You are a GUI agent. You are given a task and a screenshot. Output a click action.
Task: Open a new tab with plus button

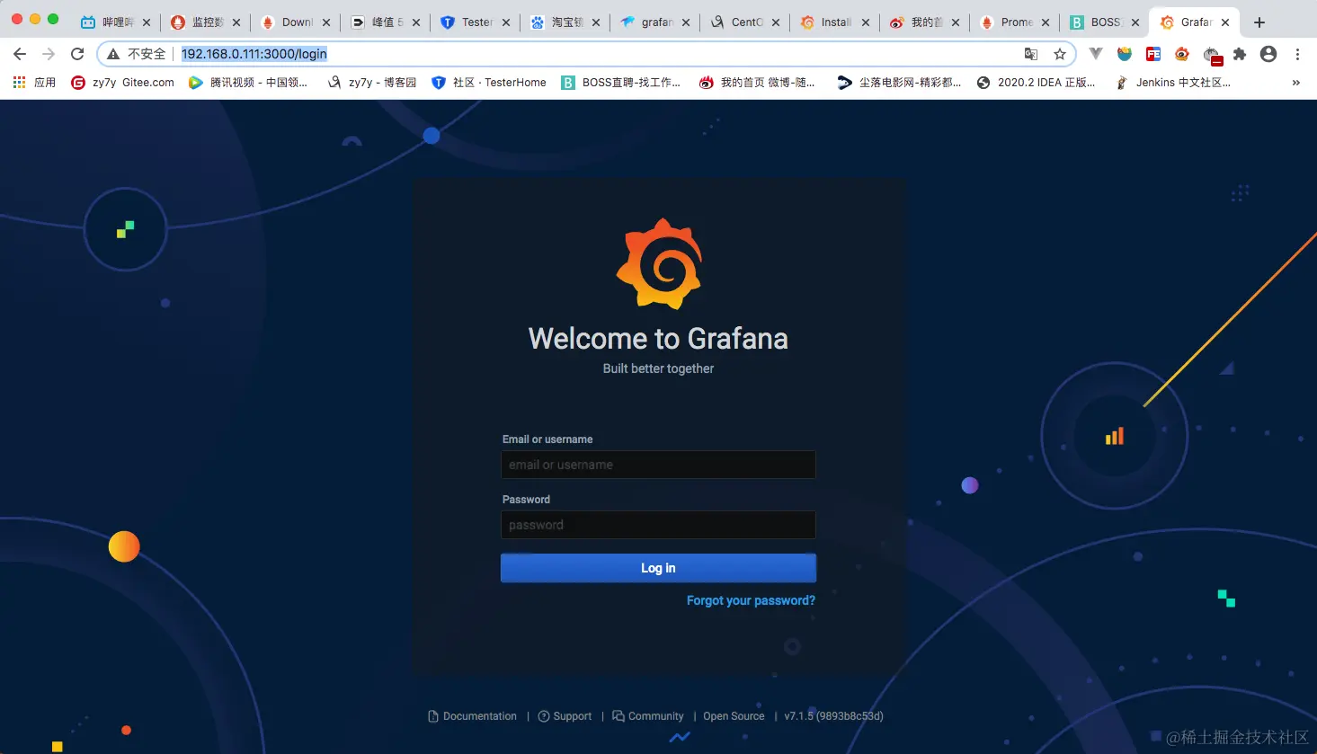(x=1259, y=22)
